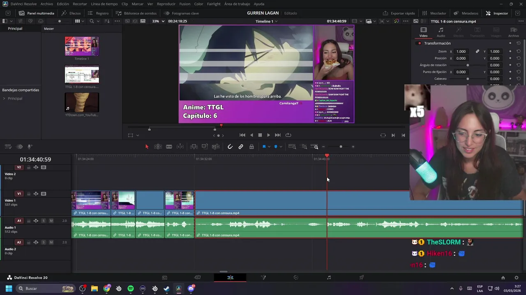Add keyframe for Posición

pos(510,58)
